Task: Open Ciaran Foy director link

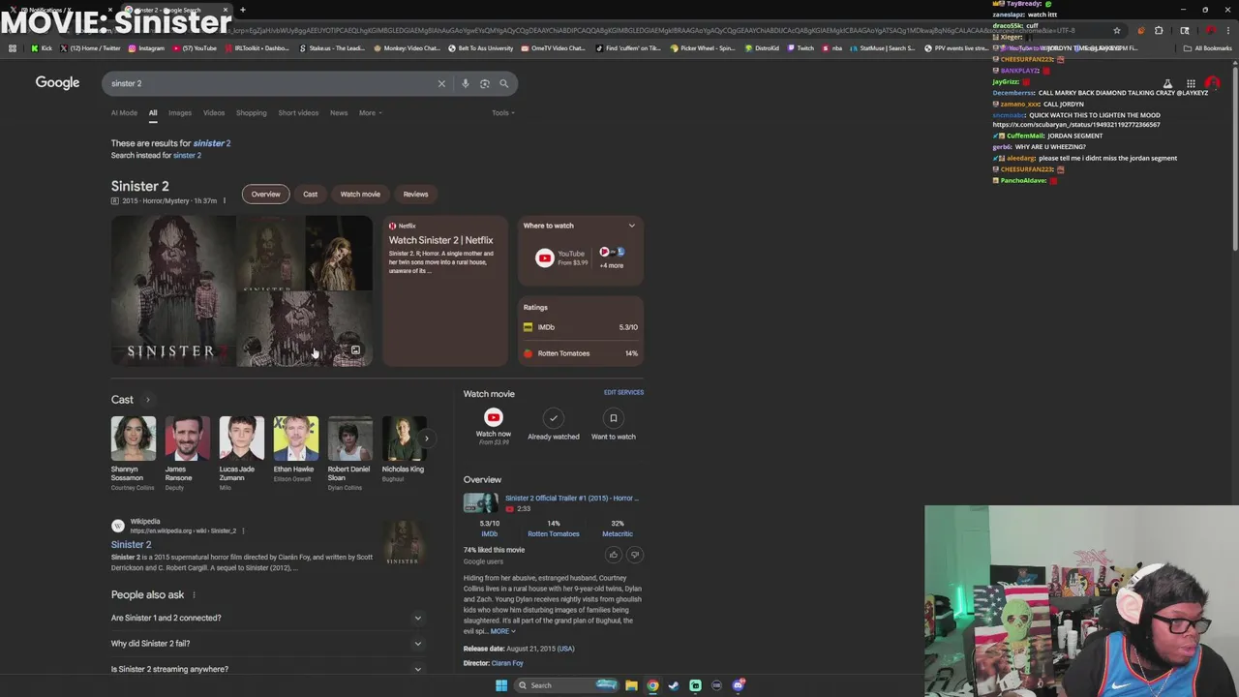Action: [507, 663]
